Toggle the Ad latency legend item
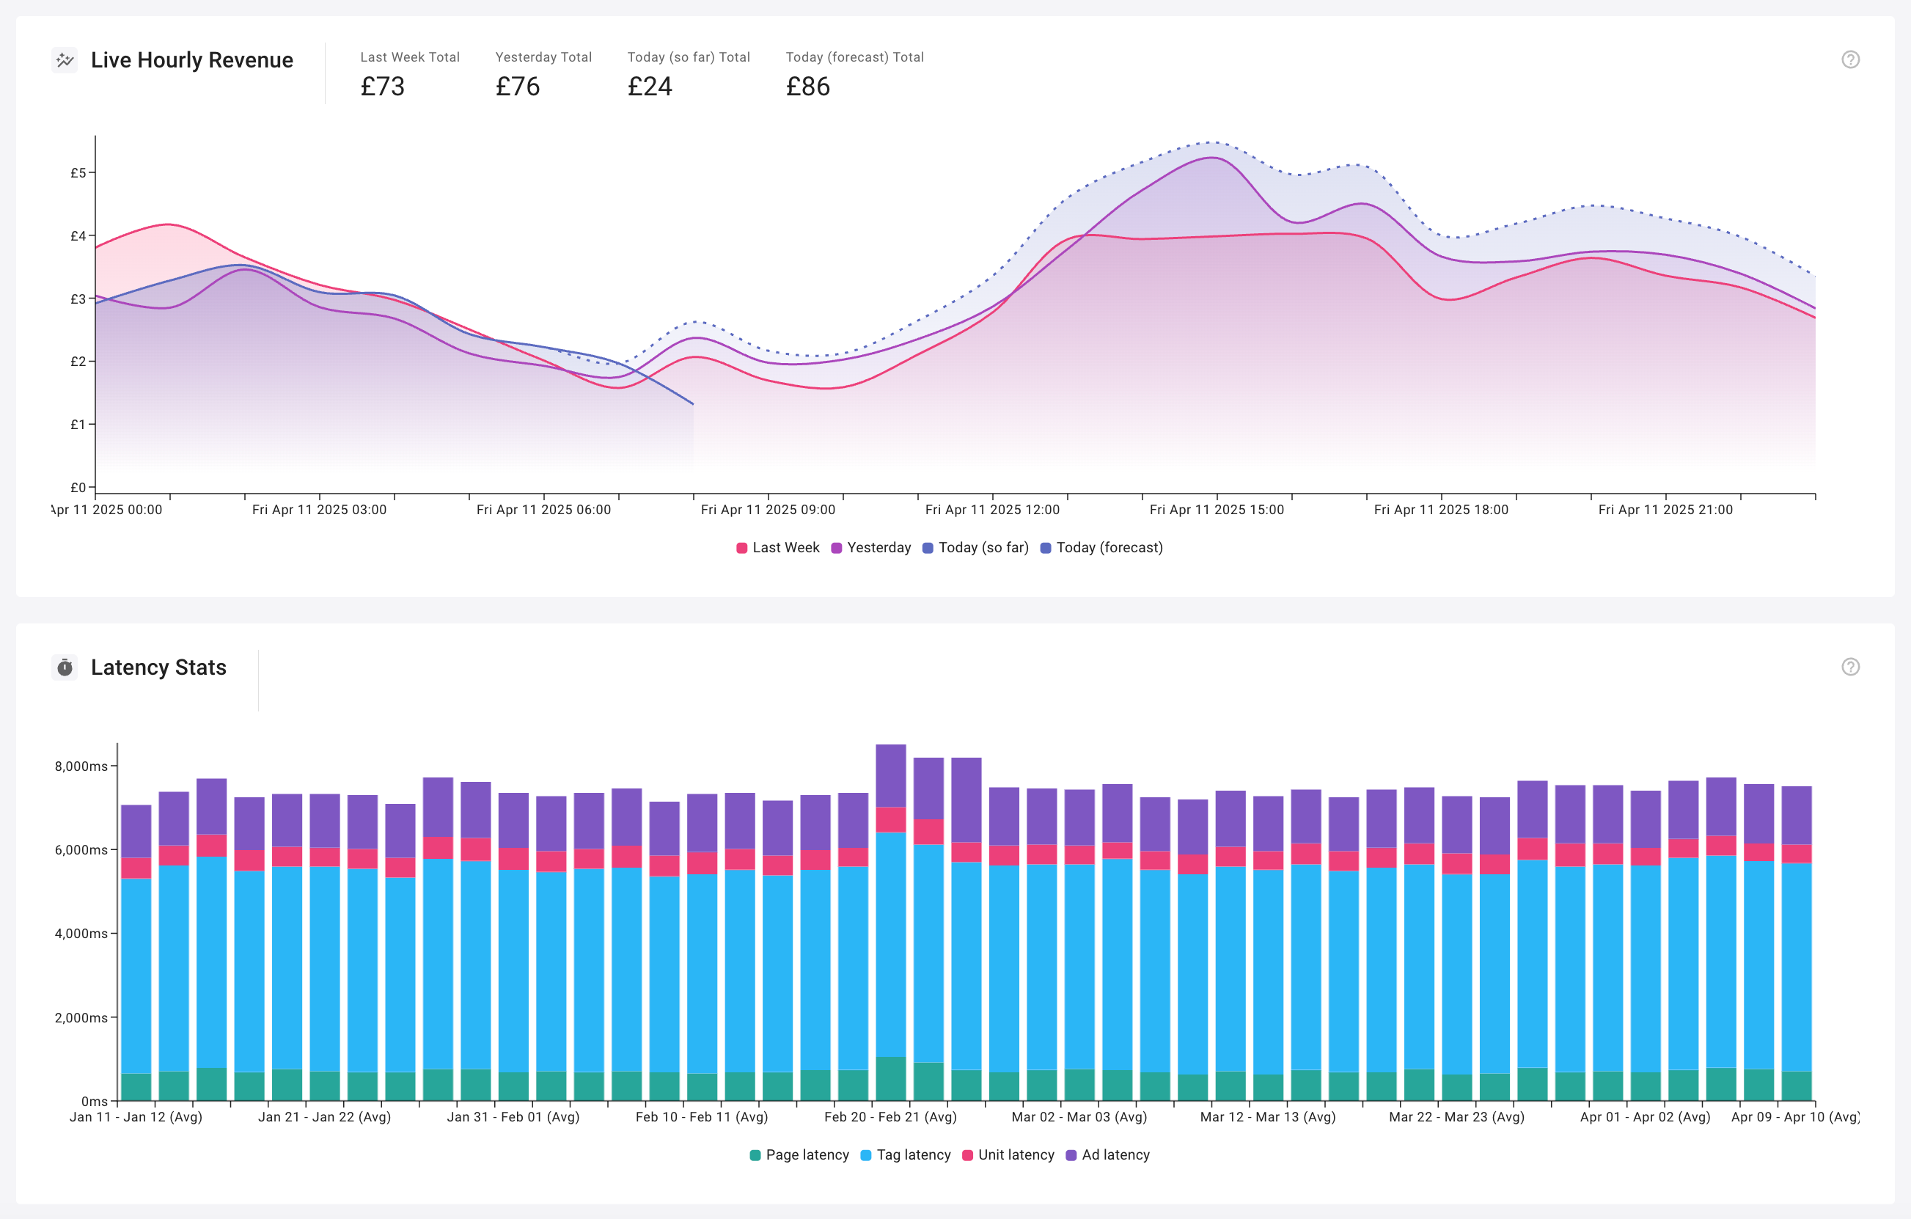This screenshot has height=1219, width=1911. 1107,1154
